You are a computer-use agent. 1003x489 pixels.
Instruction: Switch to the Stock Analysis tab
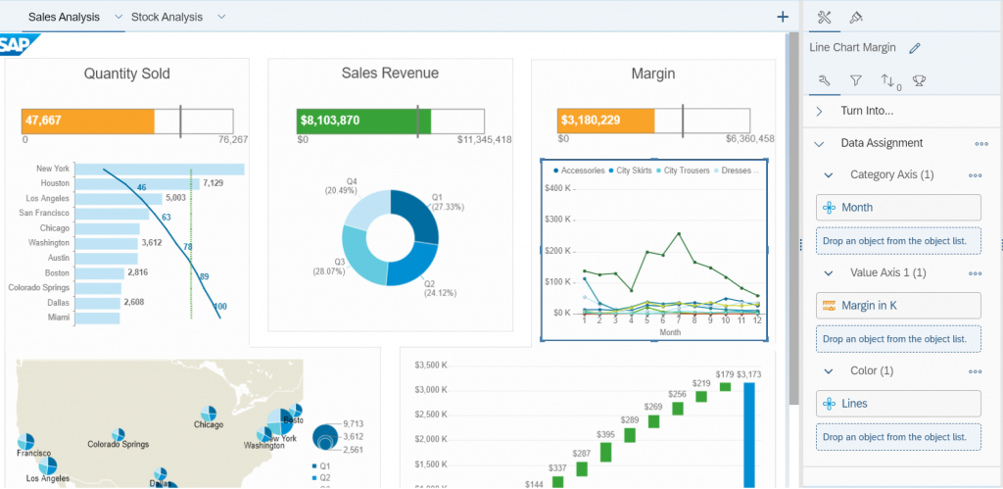(167, 18)
